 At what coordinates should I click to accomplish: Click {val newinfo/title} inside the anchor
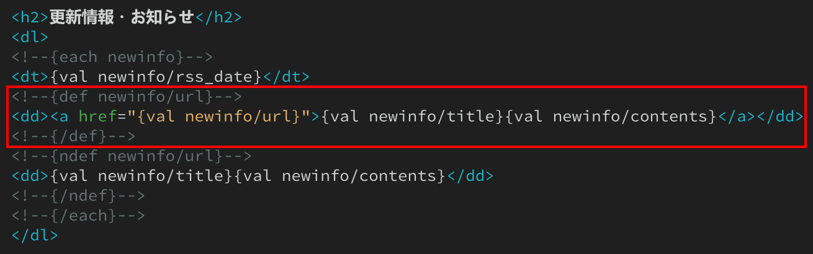(x=413, y=116)
